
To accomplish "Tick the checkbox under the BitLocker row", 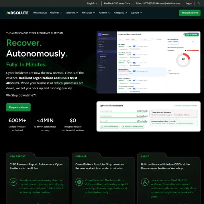I will (119, 49).
